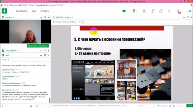
Task: Zoom out on the presentation slide
Action: (x=166, y=106)
